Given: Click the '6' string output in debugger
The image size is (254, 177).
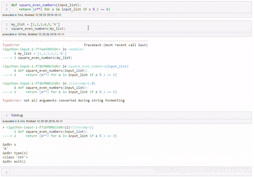Looking at the screenshot, I should [5, 149].
